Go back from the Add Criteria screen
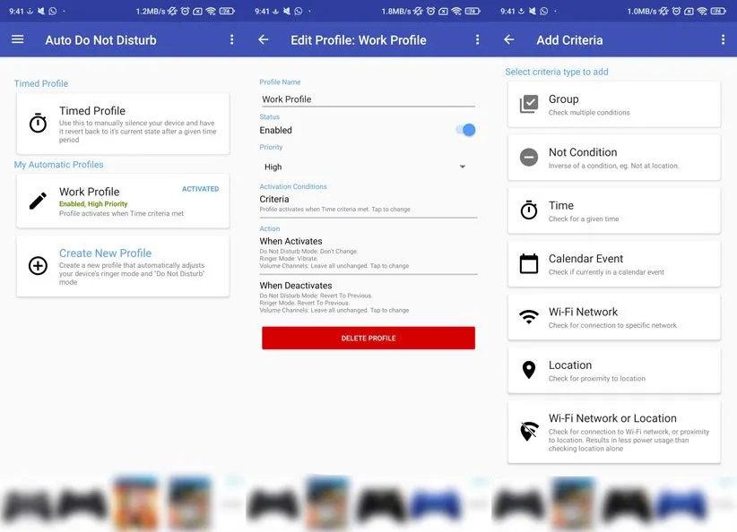 coord(509,39)
